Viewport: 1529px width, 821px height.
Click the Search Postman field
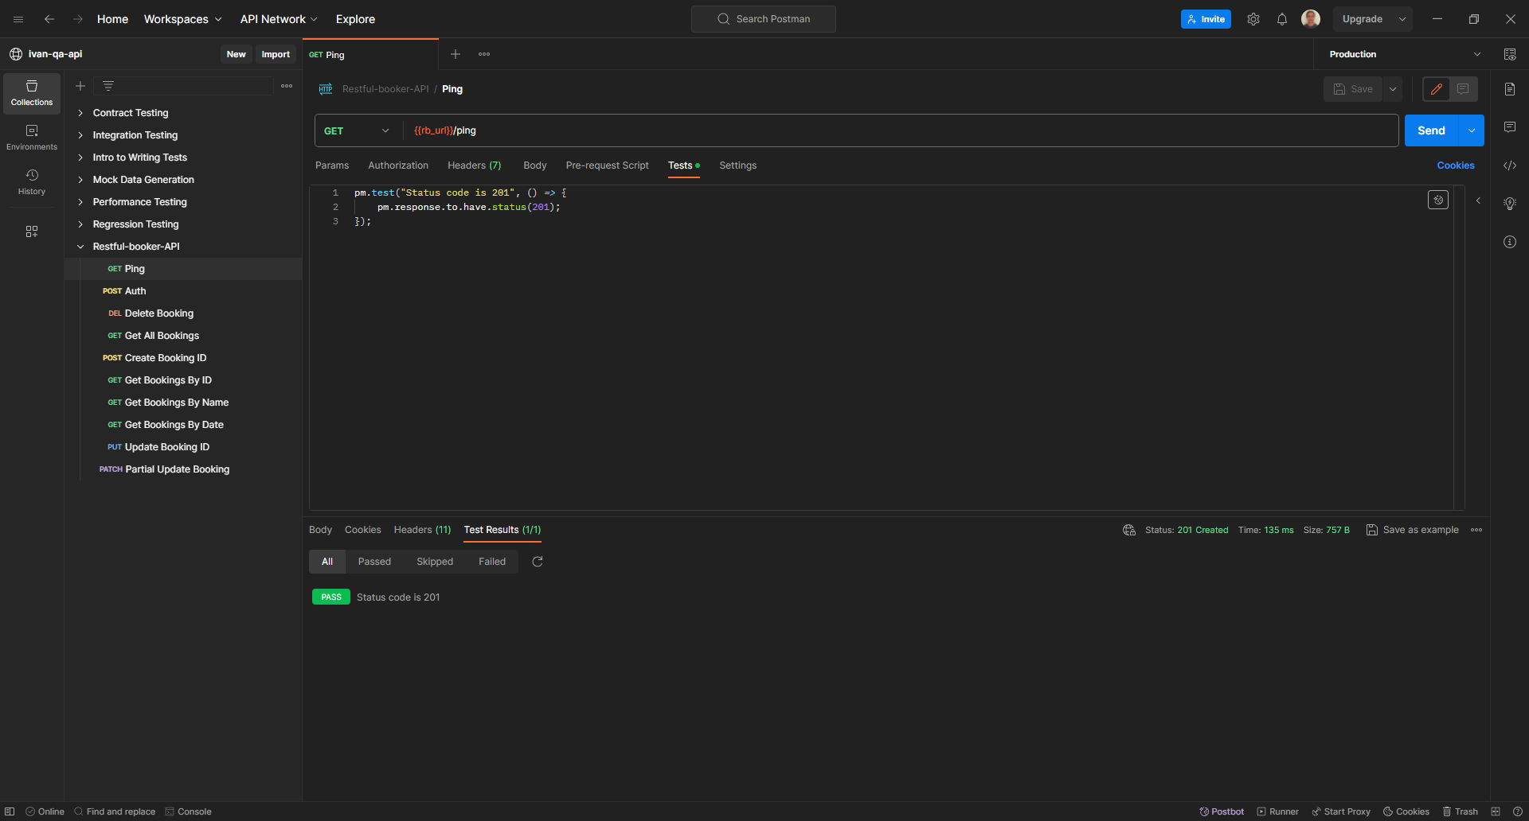[763, 19]
